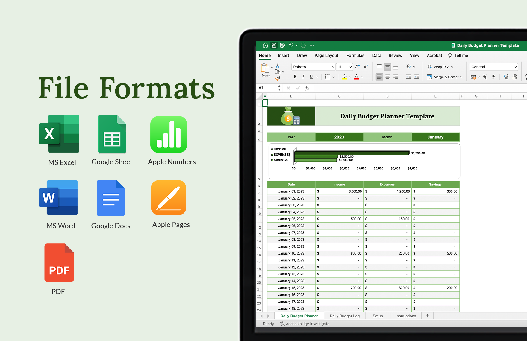
Task: Toggle underline formatting
Action: [x=311, y=77]
